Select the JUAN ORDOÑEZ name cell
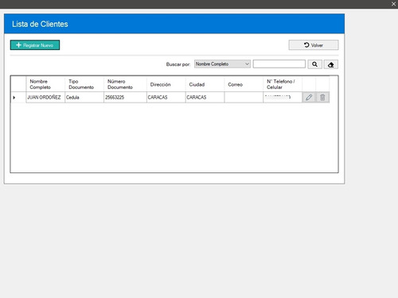Image resolution: width=398 pixels, height=298 pixels. (x=45, y=97)
